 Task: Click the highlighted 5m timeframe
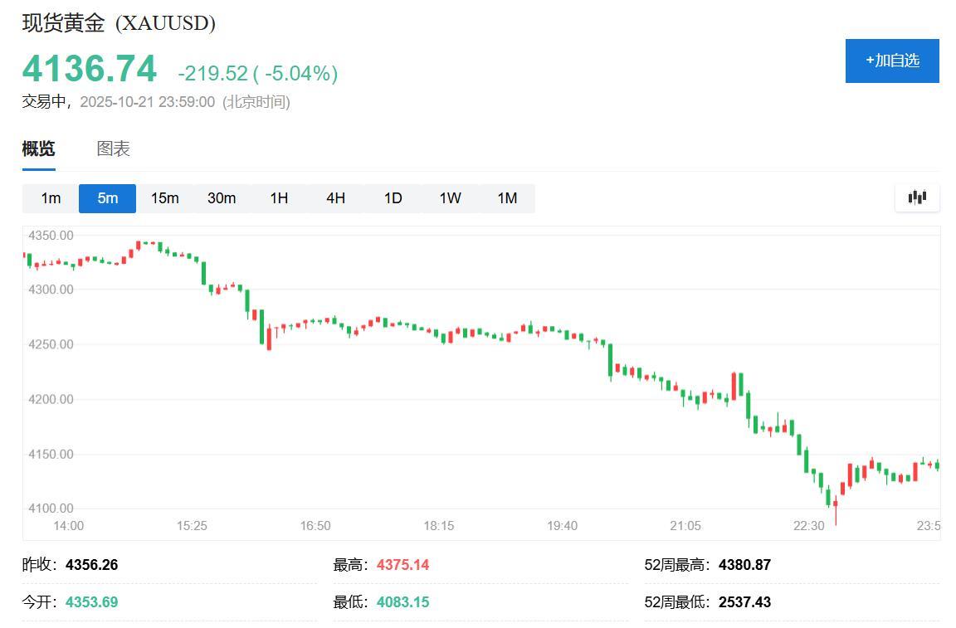[x=107, y=198]
